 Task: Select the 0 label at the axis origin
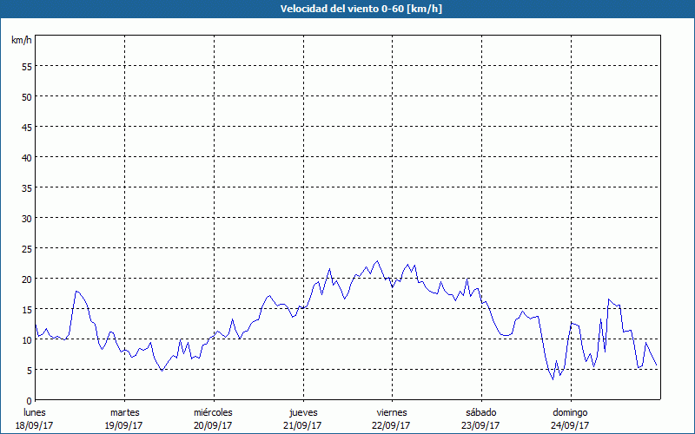click(29, 400)
